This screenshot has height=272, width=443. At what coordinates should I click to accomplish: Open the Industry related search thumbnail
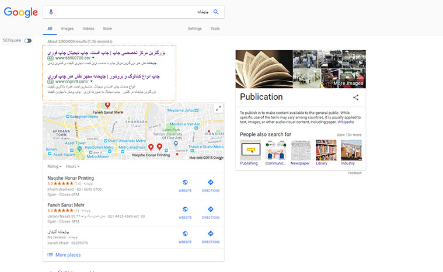coord(351,150)
